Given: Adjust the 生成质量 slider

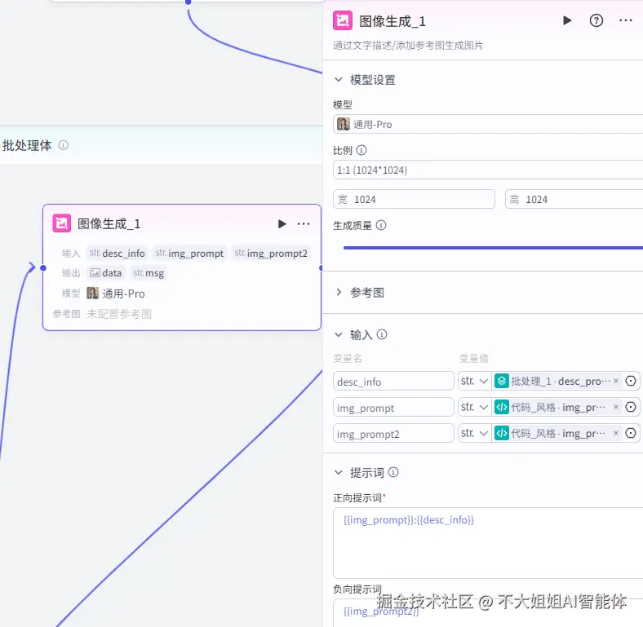Looking at the screenshot, I should (493, 248).
